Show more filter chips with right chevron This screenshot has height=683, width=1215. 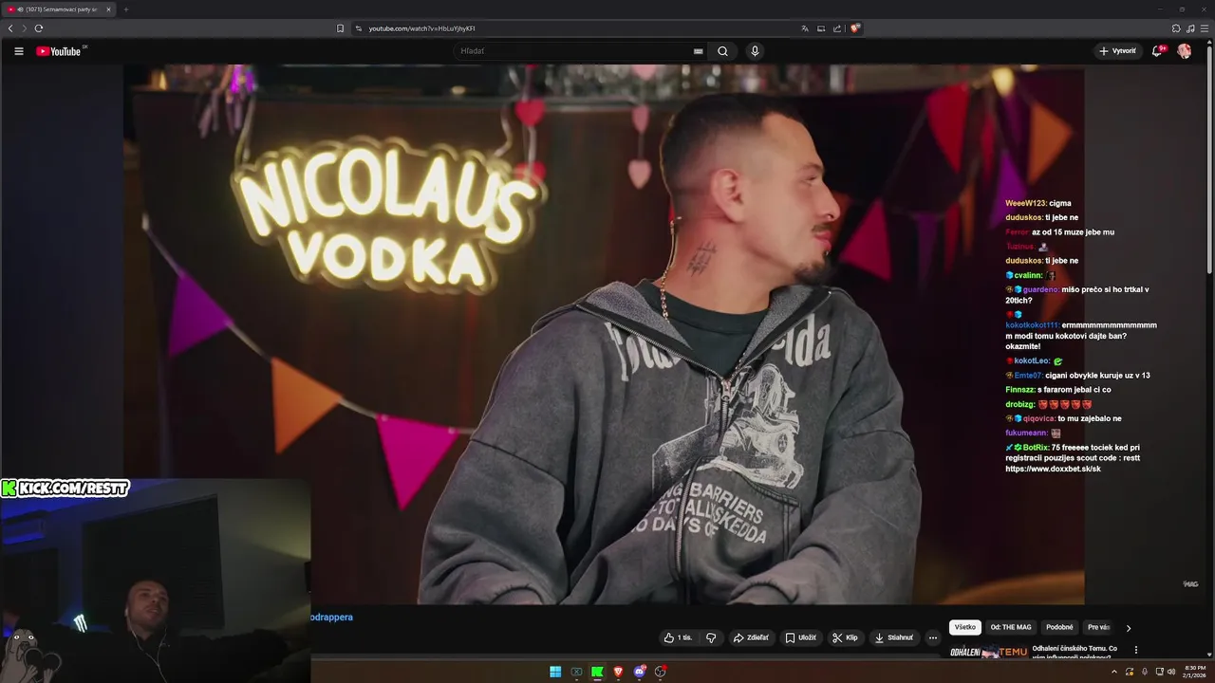tap(1129, 628)
